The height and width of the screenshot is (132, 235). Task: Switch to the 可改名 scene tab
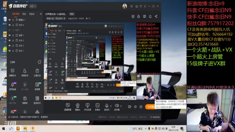pyautogui.click(x=32, y=14)
